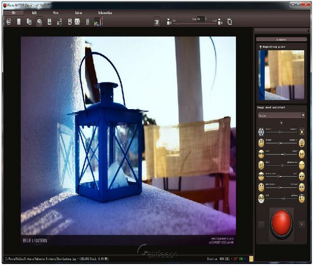
Task: Click the @ icon in the toolbar
Action: click(x=9, y=22)
